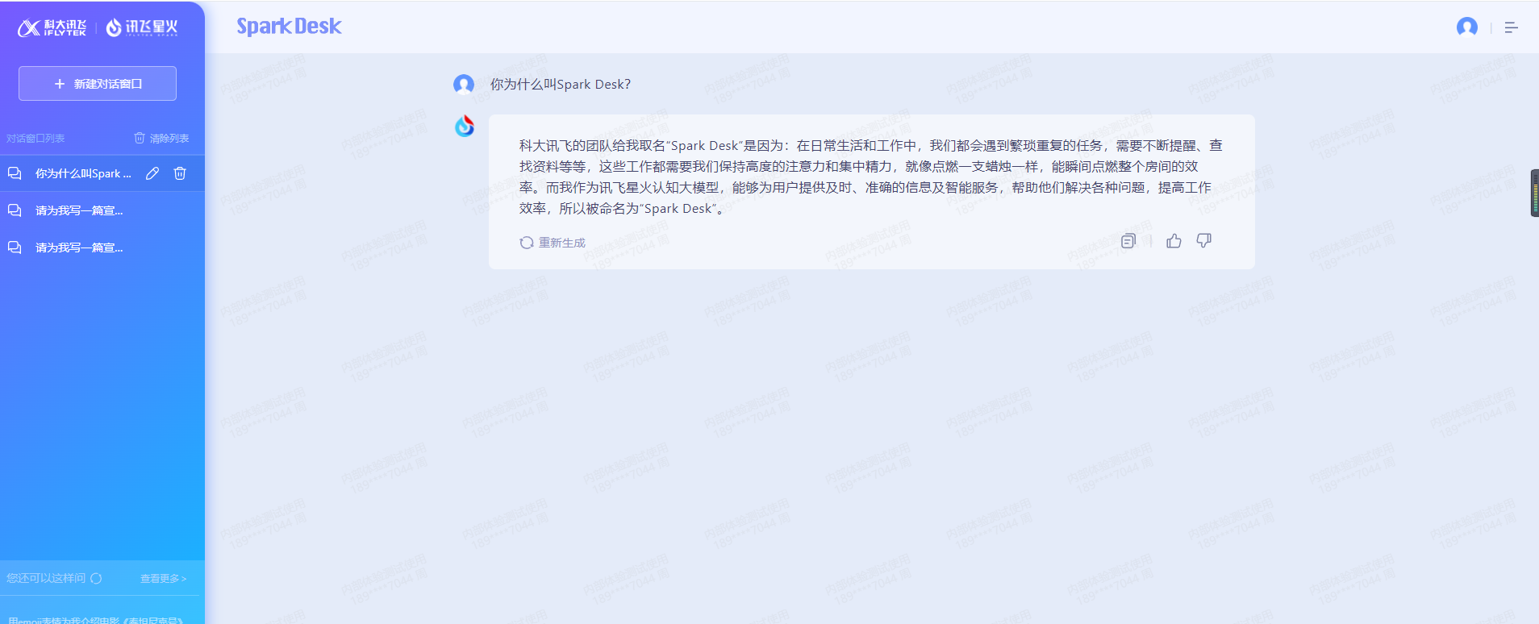Screen dimensions: 1539x624
Task: Click 清除列表 to clear conversation list
Action: coord(161,139)
